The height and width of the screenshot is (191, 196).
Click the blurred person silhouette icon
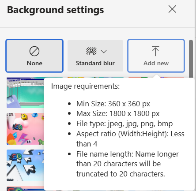click(x=91, y=51)
